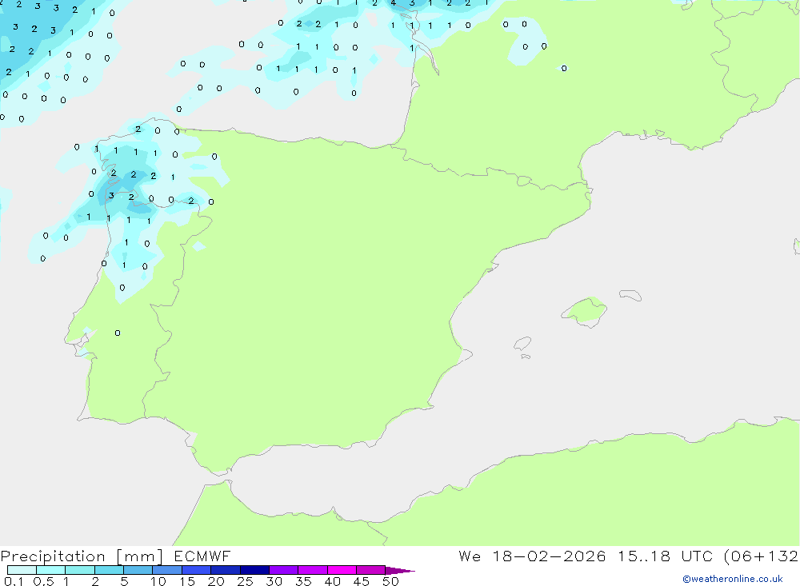Choose the 40–45 mm magenta legend swatch
Image resolution: width=800 pixels, height=586 pixels.
click(x=342, y=570)
